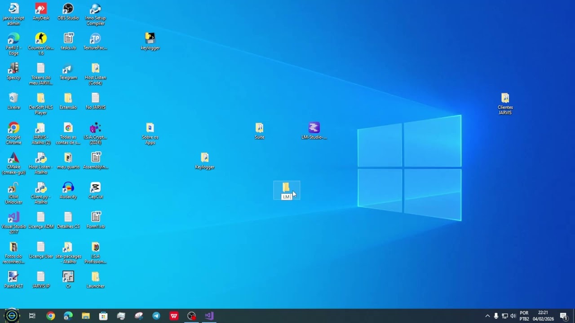Select the Perfil 1 - Edge shortcut
This screenshot has height=323, width=575.
coord(13,44)
